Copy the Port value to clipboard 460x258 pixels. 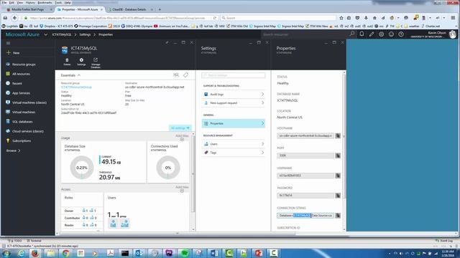(338, 156)
